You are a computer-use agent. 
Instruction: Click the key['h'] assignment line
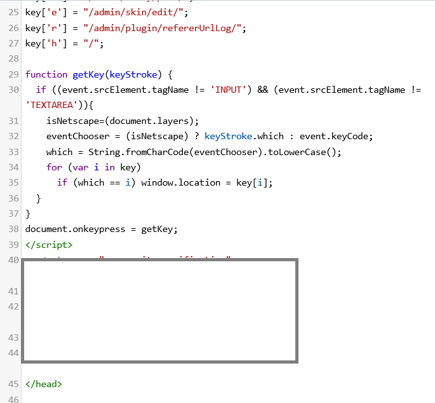[64, 44]
